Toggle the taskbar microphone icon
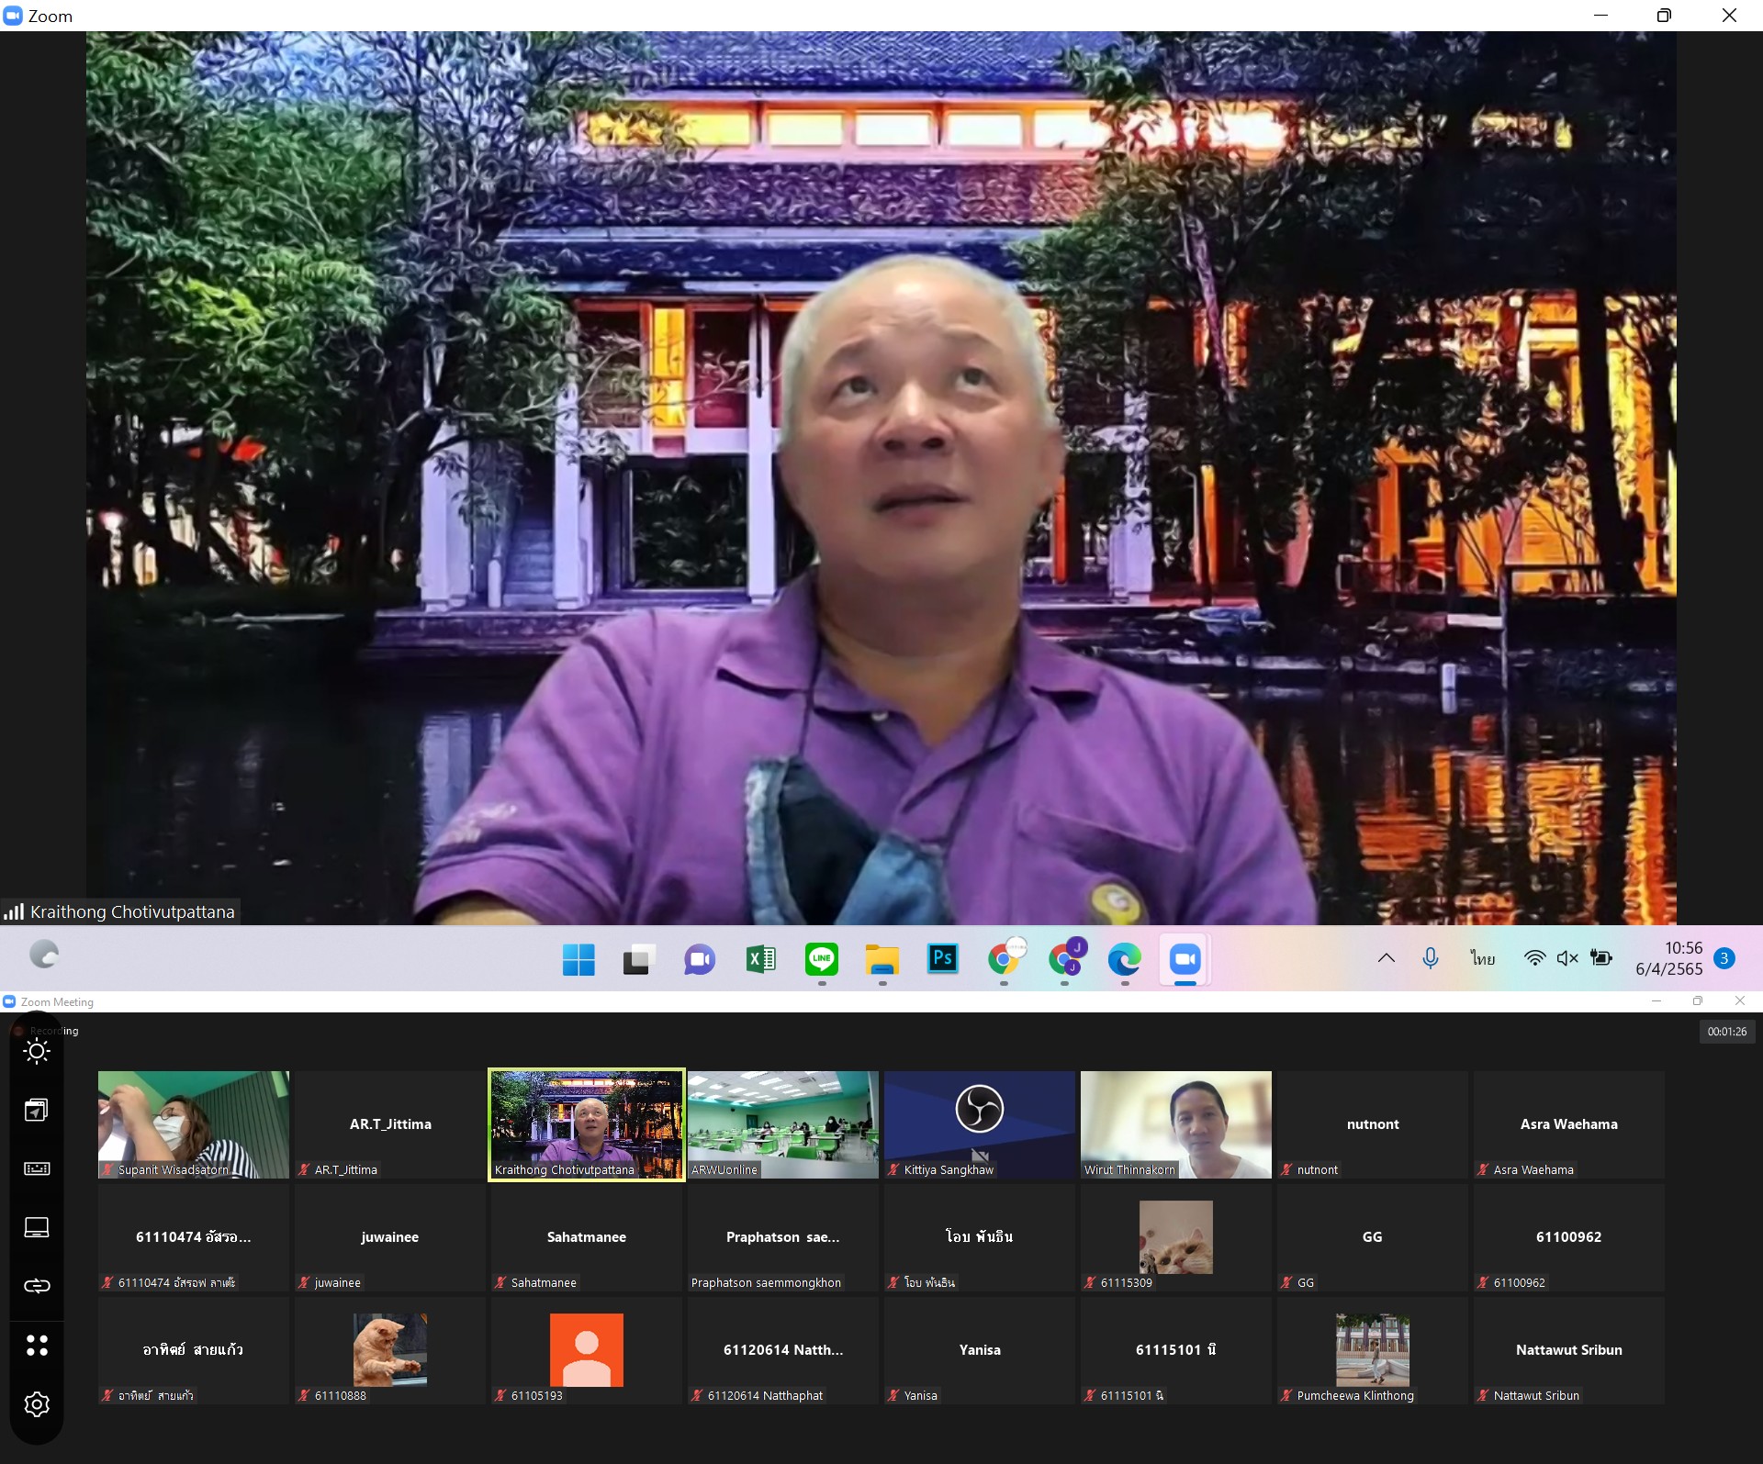This screenshot has width=1763, height=1464. pyautogui.click(x=1430, y=958)
